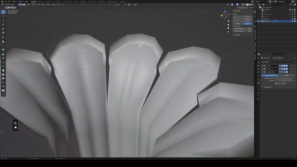
Task: Click the viewport pan hand gizmo
Action: [x=228, y=25]
